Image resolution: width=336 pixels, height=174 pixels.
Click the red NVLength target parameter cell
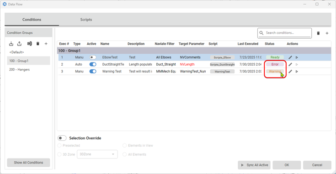[187, 64]
